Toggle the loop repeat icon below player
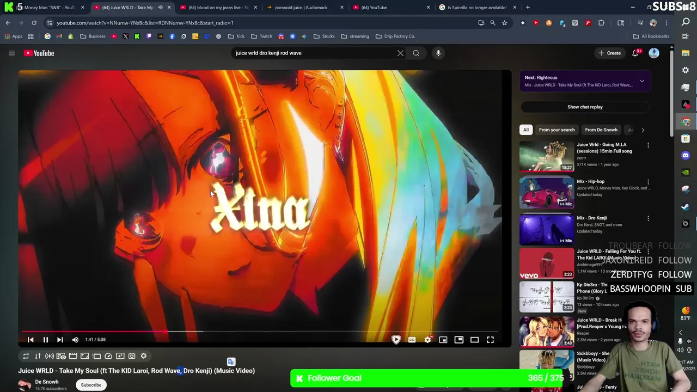 point(26,356)
